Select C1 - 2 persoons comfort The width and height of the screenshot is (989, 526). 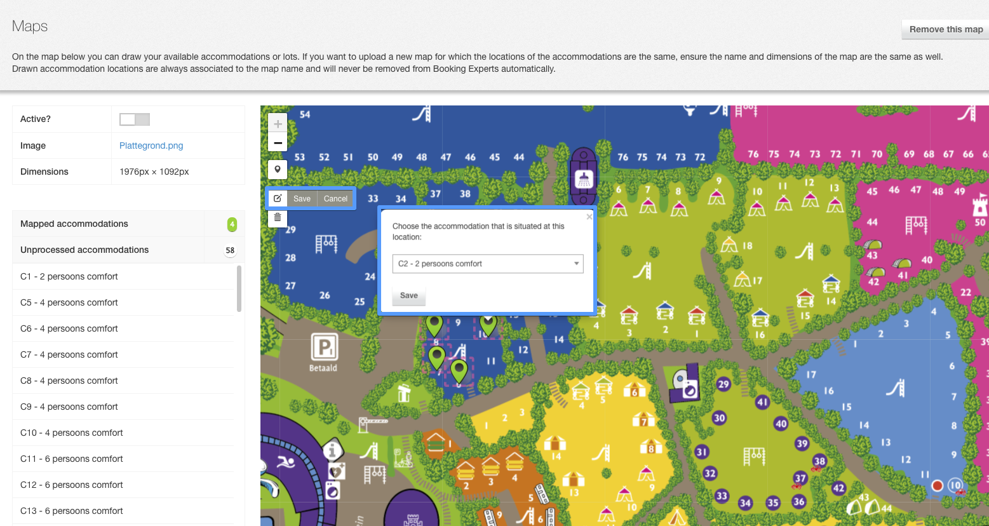pos(124,276)
